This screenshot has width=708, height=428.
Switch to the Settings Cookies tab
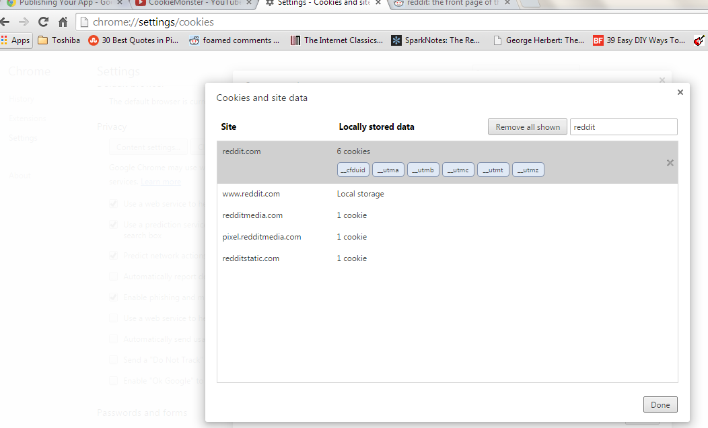coord(322,3)
